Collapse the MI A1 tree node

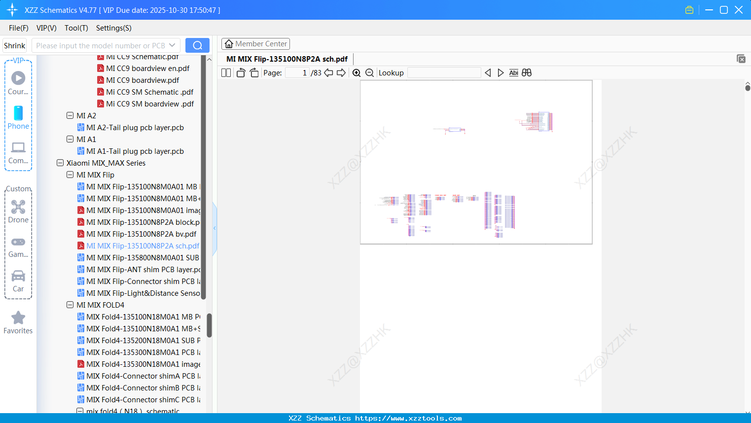(70, 139)
